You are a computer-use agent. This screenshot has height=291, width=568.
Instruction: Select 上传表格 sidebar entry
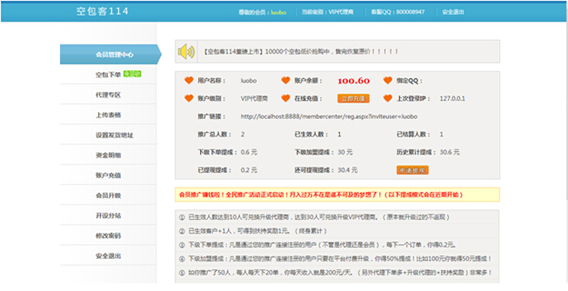coord(108,115)
